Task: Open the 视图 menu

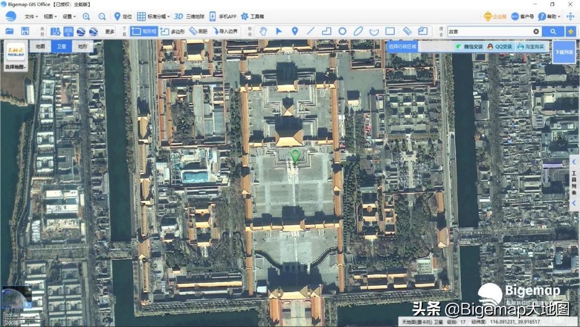Action: click(50, 17)
